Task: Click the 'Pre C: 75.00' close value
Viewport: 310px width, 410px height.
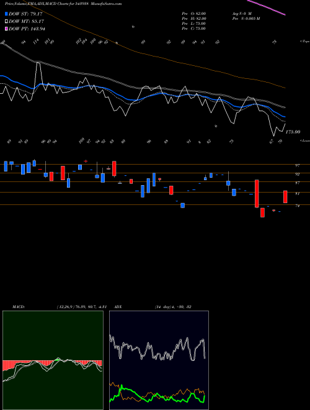Action: click(x=193, y=29)
